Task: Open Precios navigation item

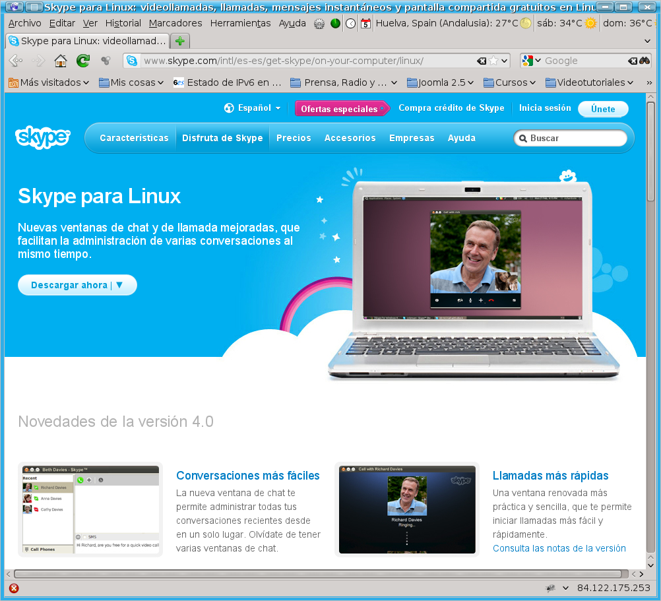Action: 294,139
